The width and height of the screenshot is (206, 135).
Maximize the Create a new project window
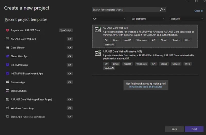[x=196, y=1]
